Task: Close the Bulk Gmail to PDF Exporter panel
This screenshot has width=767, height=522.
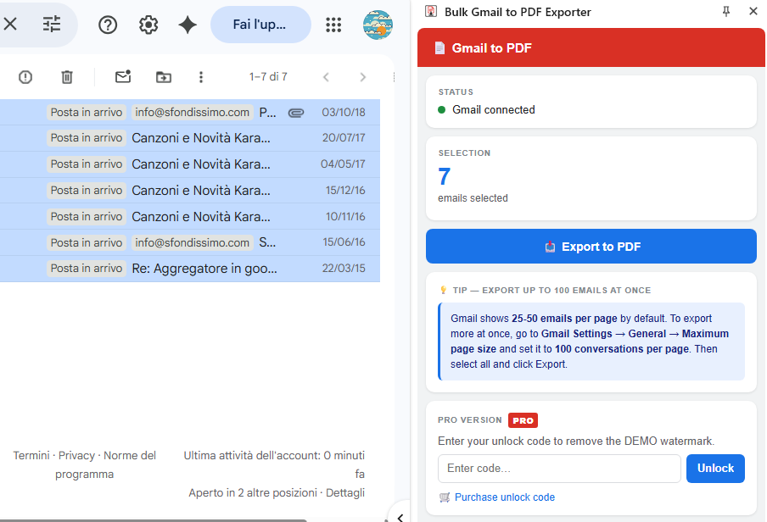Action: click(x=753, y=11)
